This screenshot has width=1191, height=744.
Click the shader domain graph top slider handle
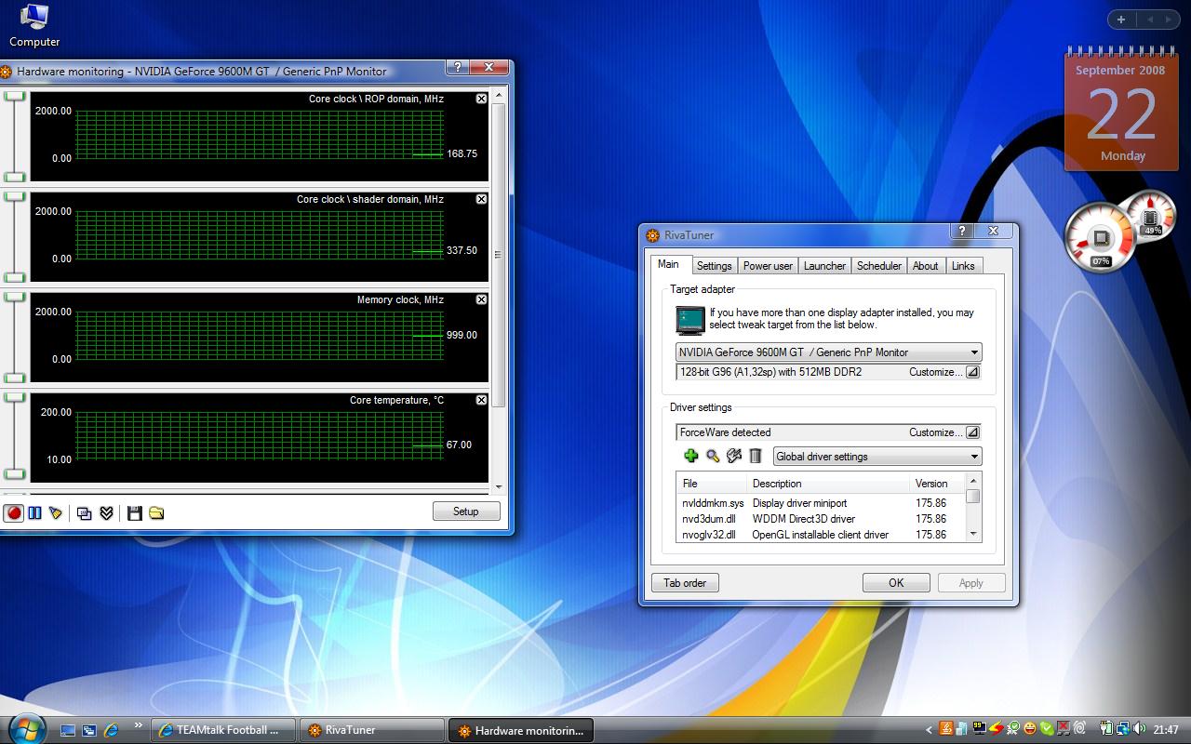point(15,197)
